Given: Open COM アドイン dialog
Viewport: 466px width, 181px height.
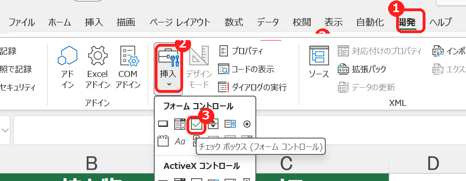Looking at the screenshot, I should tap(128, 67).
